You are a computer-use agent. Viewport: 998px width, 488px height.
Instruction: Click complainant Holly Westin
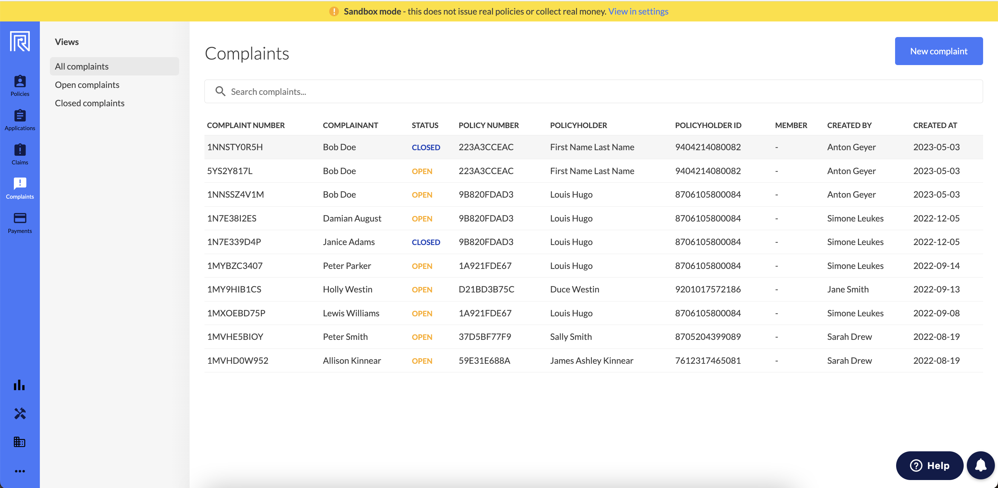click(348, 289)
